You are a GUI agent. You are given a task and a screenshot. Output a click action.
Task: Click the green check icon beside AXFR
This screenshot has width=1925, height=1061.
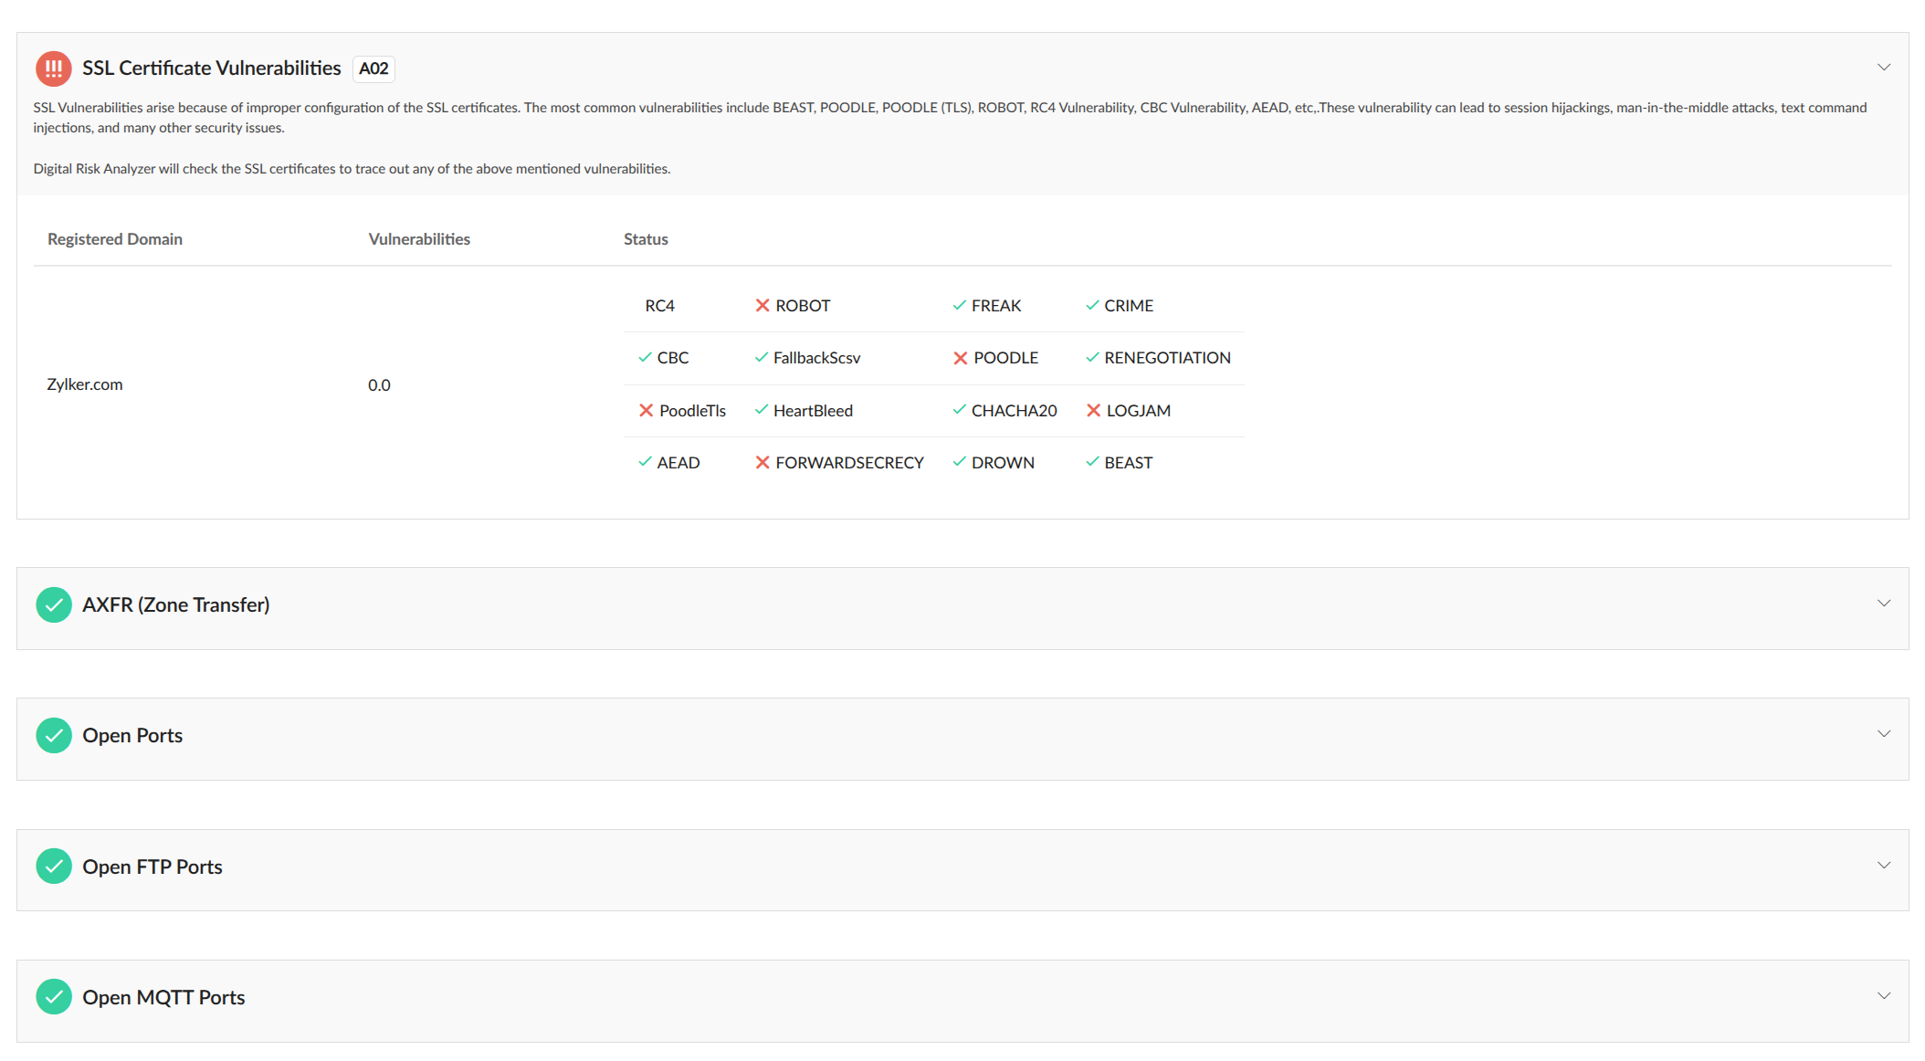click(x=53, y=604)
